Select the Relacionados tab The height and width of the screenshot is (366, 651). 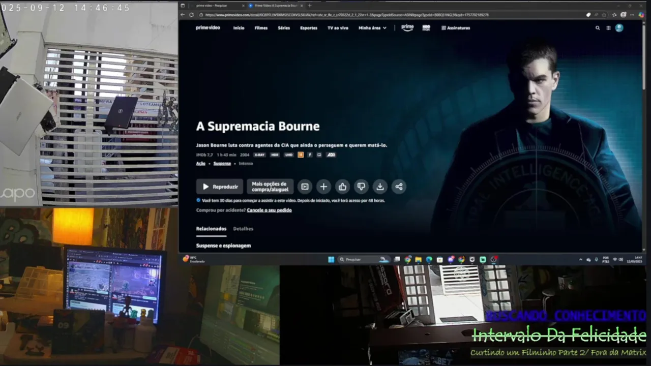point(211,229)
